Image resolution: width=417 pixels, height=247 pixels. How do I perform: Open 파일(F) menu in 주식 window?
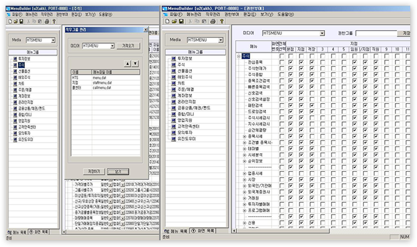(17, 15)
